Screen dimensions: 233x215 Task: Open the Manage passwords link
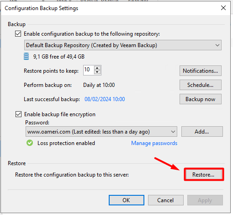click(154, 143)
